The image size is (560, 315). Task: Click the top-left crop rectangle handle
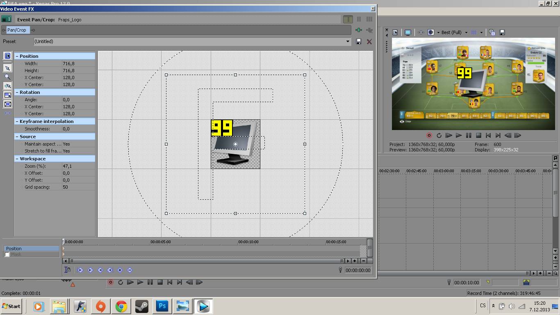coord(166,75)
